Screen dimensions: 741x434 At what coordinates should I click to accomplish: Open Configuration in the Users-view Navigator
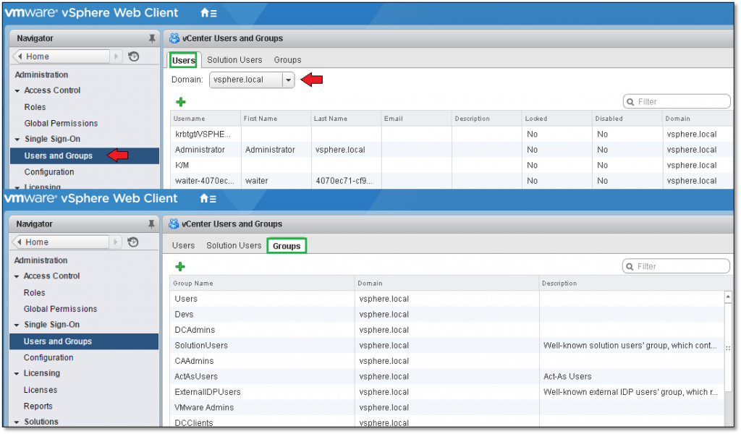point(49,172)
